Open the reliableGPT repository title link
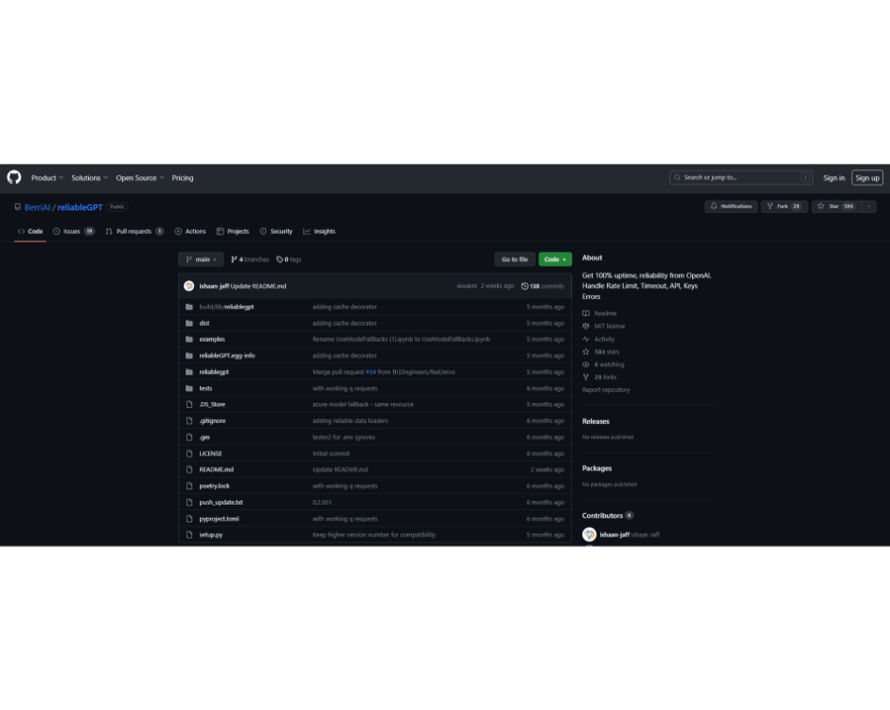 (x=80, y=207)
